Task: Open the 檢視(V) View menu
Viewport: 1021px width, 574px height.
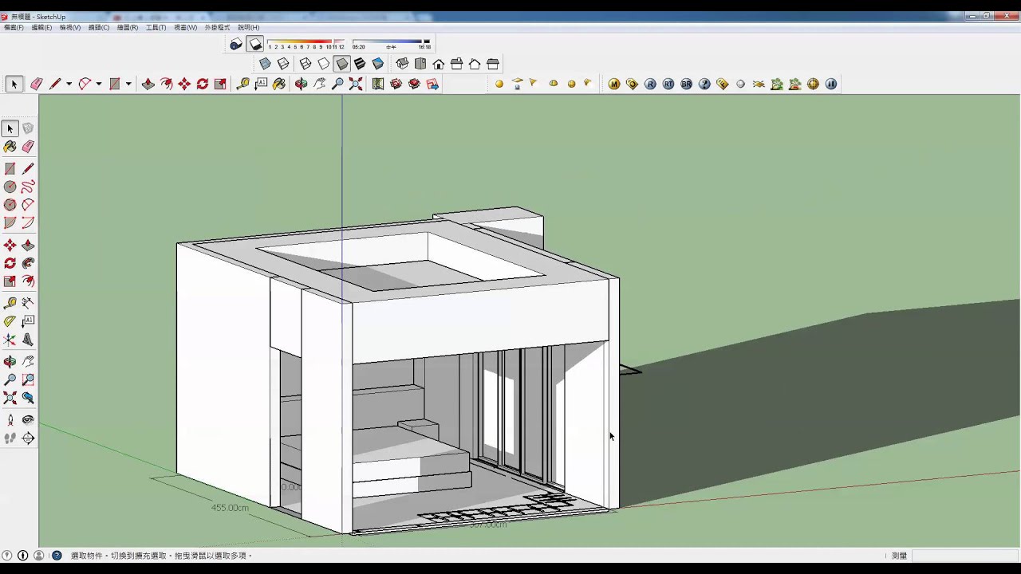Action: (70, 27)
